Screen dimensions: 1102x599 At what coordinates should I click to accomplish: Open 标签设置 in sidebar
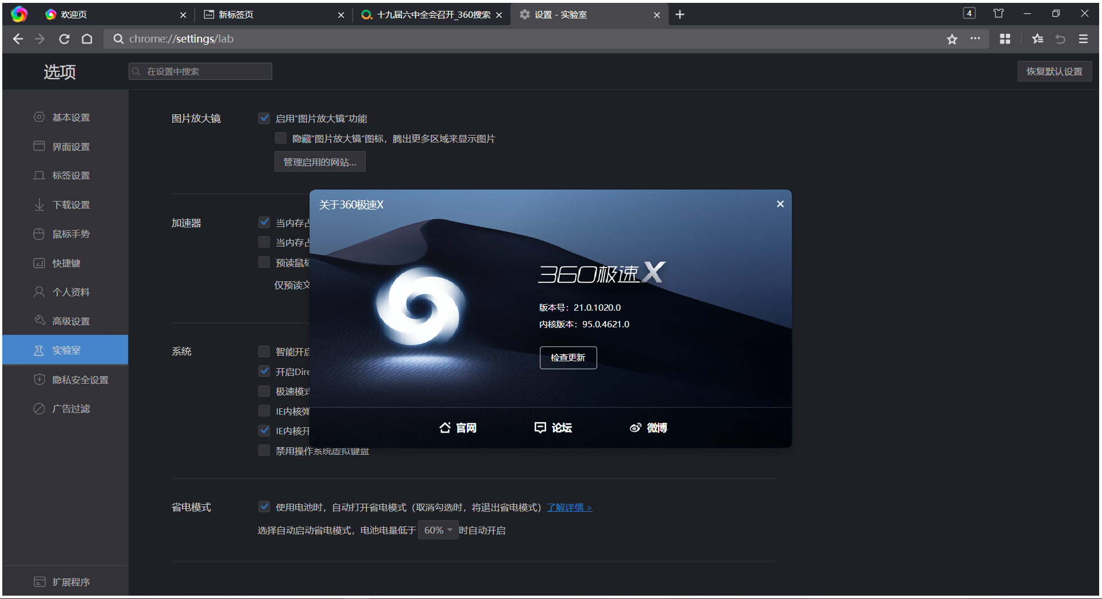tap(65, 175)
